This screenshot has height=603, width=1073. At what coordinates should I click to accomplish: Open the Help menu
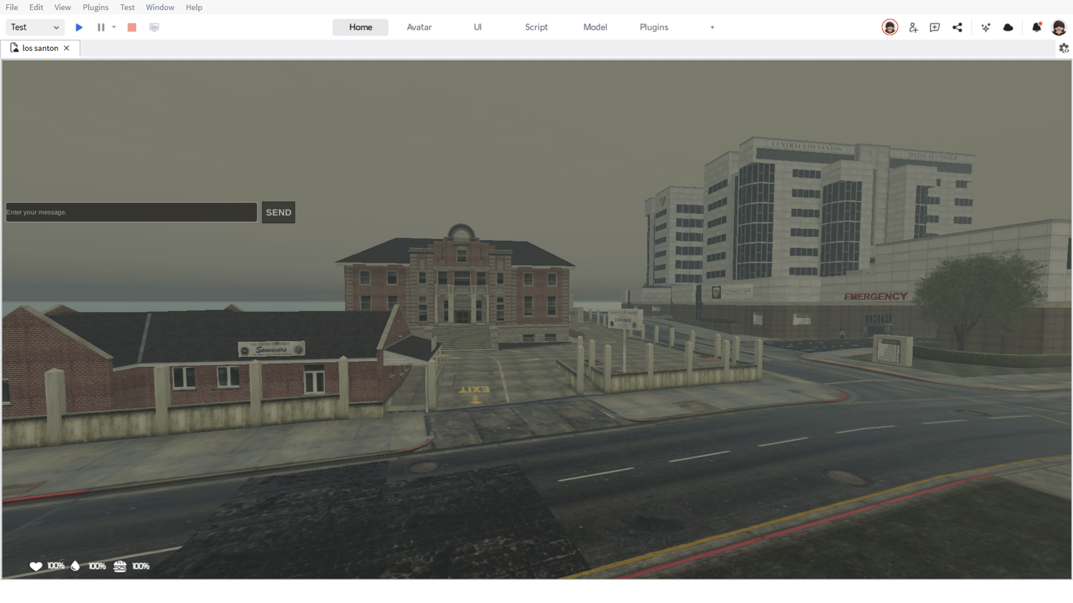tap(194, 7)
